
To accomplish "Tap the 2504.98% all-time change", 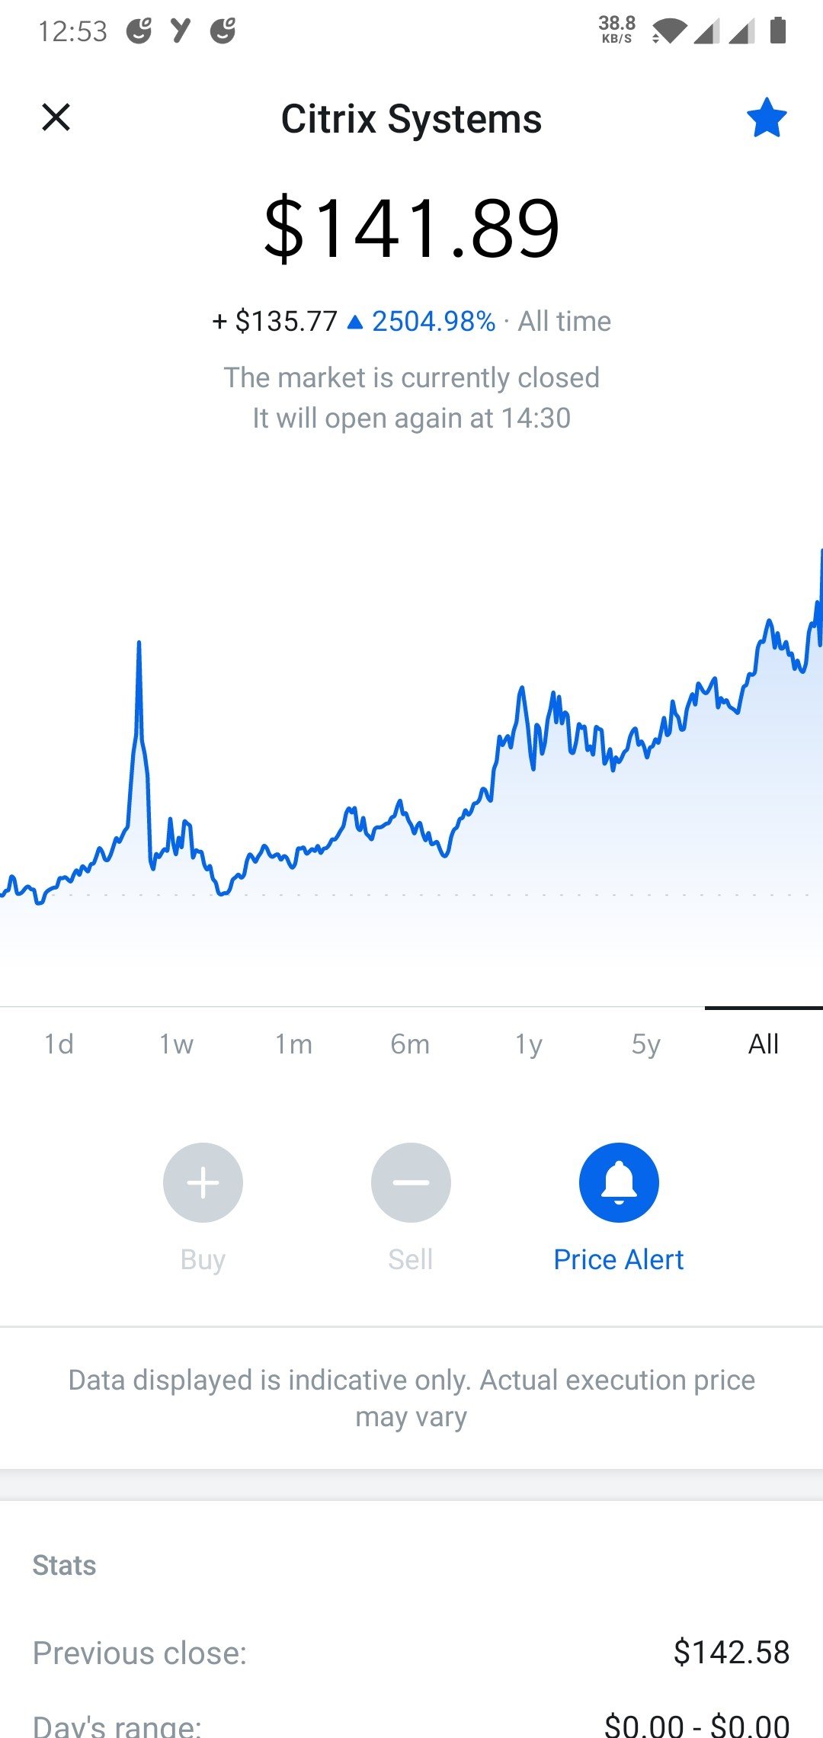I will pyautogui.click(x=434, y=321).
